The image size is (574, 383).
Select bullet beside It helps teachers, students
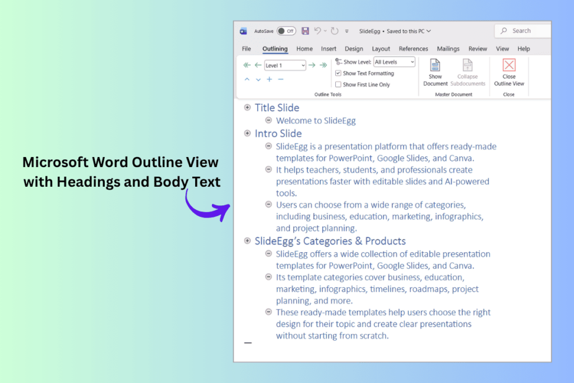point(269,169)
